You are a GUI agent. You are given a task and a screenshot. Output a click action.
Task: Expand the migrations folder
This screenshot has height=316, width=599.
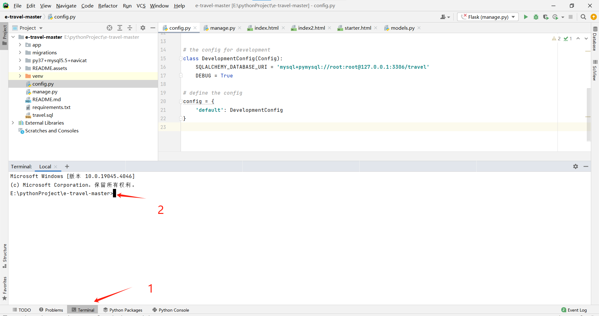(20, 52)
